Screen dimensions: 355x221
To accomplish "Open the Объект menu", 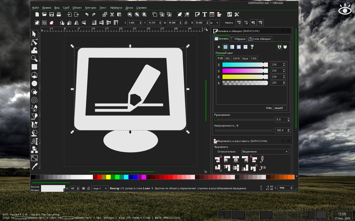I will click(77, 7).
